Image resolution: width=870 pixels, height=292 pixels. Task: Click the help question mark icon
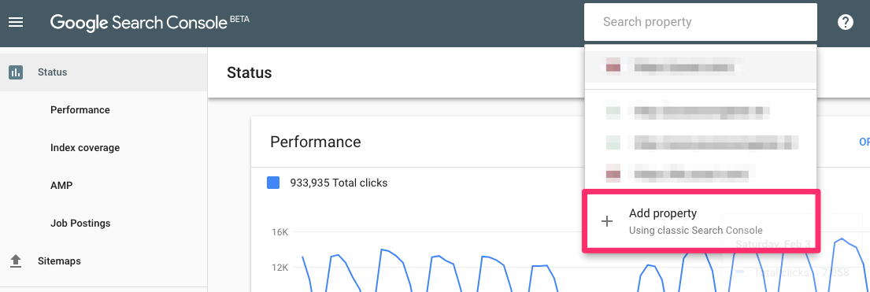click(x=845, y=22)
